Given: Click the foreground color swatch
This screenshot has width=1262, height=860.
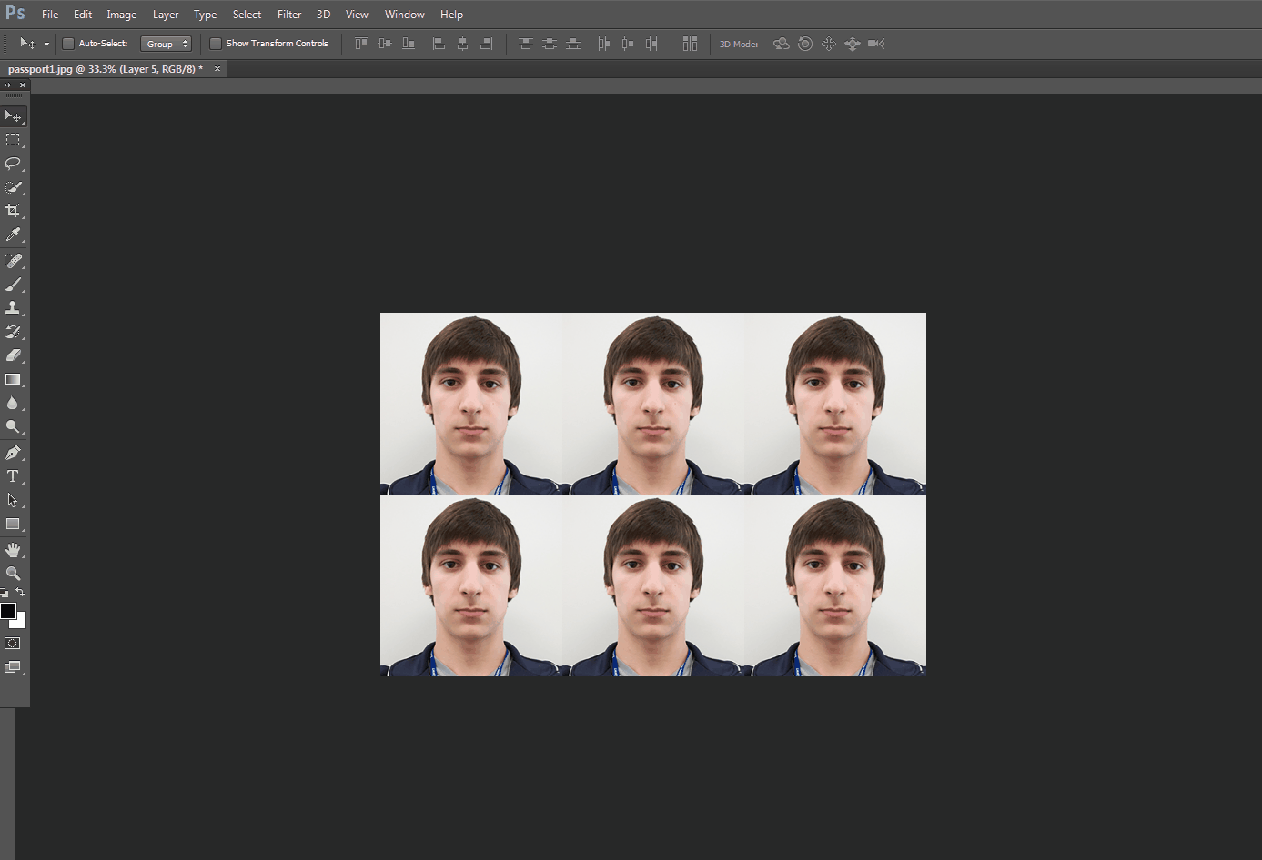Looking at the screenshot, I should (8, 612).
